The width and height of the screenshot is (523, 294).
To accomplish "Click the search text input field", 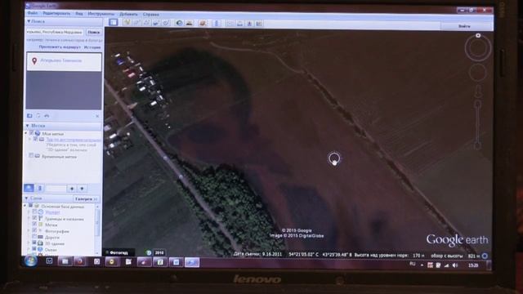I will tap(55, 33).
